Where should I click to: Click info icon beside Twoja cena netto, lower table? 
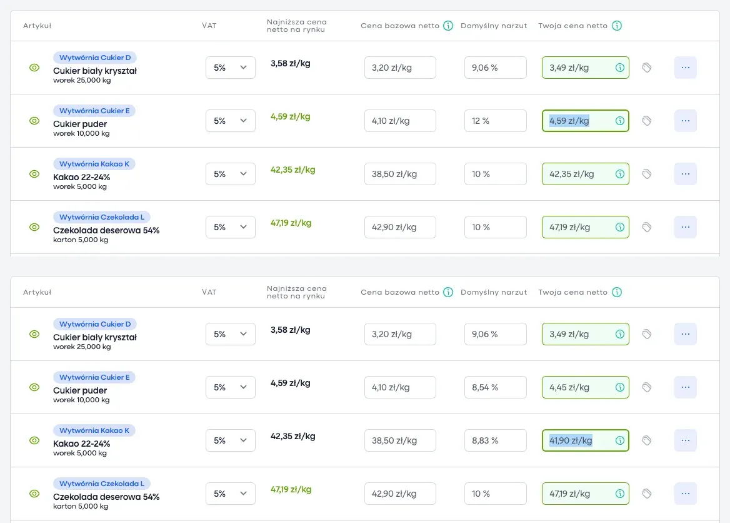pos(616,292)
